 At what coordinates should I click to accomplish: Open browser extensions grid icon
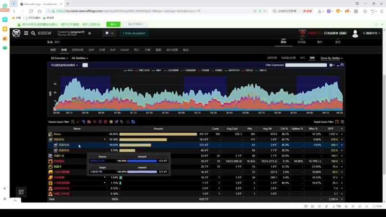pyautogui.click(x=356, y=11)
